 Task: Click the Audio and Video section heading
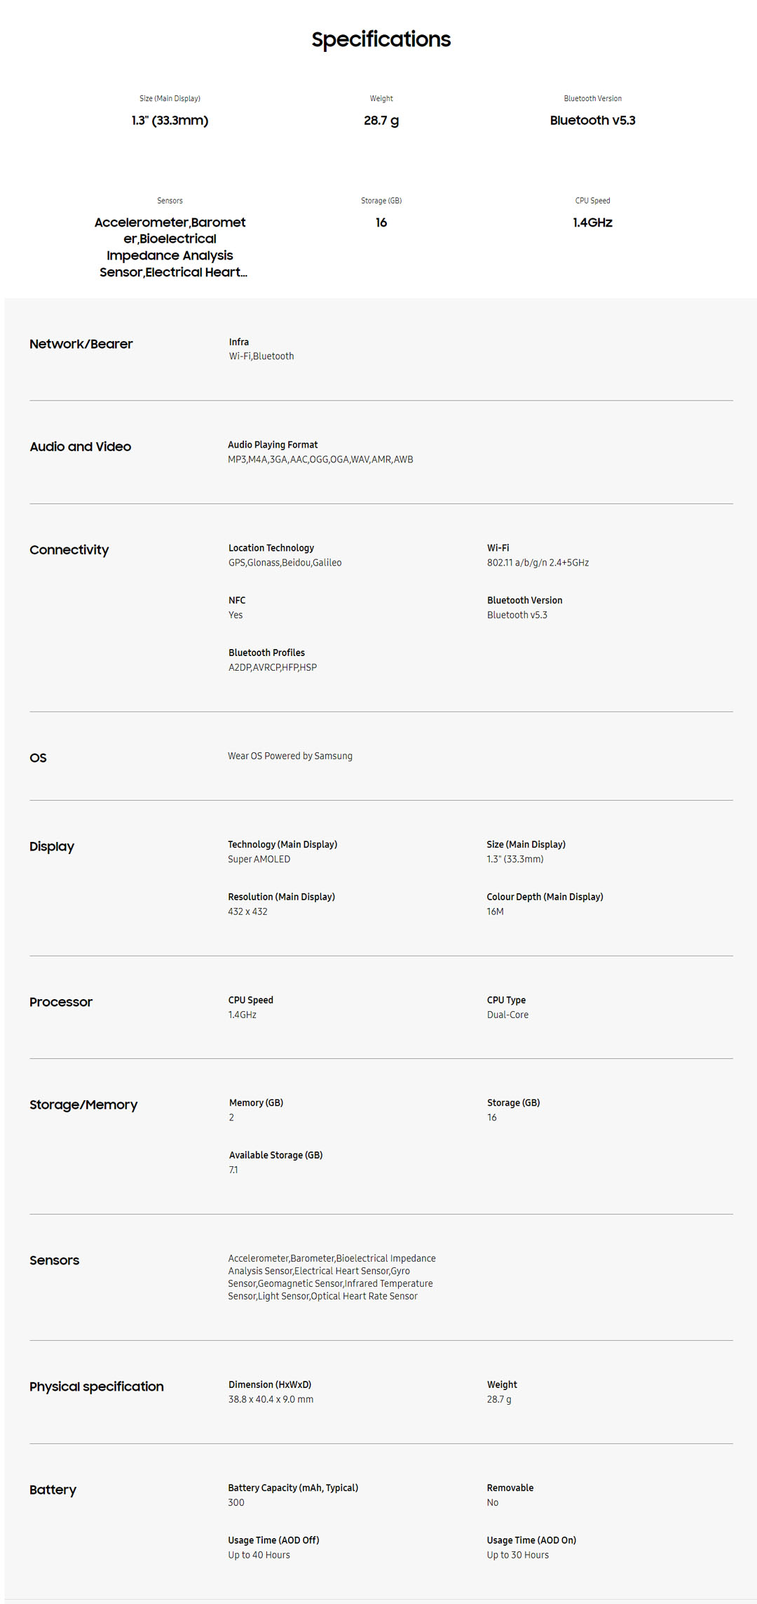(81, 447)
